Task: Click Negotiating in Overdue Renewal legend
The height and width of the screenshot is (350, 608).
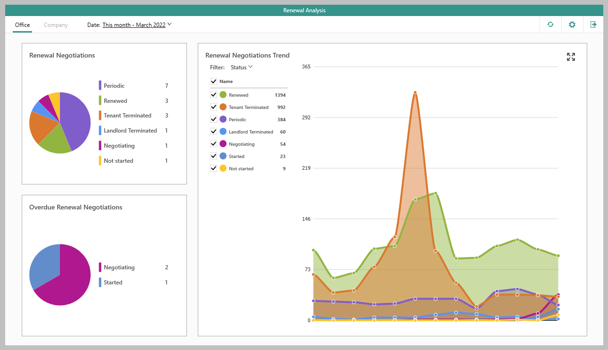Action: [119, 267]
